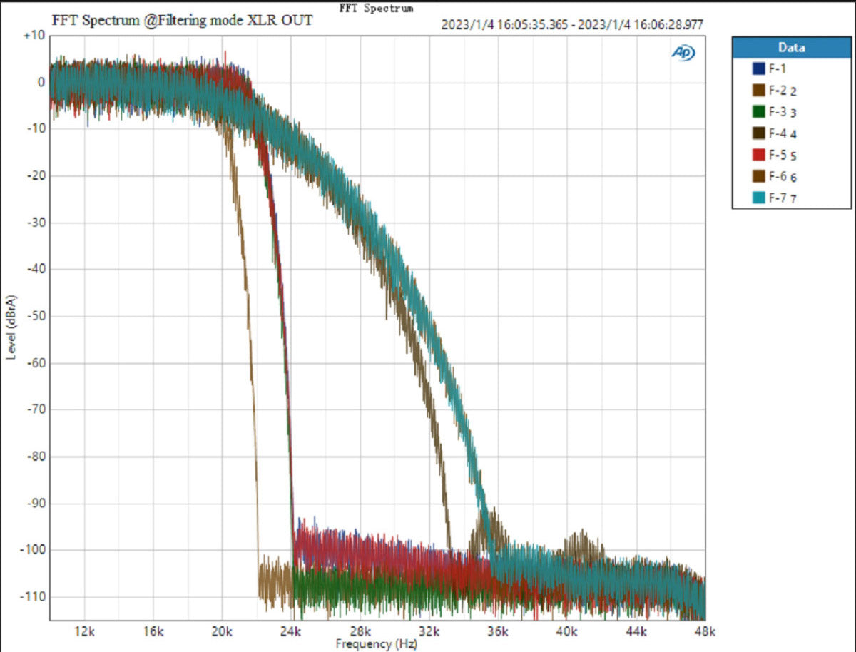Viewport: 856px width, 652px height.
Task: Select the 'Level (dBrA)' Y-axis label
Action: (x=11, y=327)
